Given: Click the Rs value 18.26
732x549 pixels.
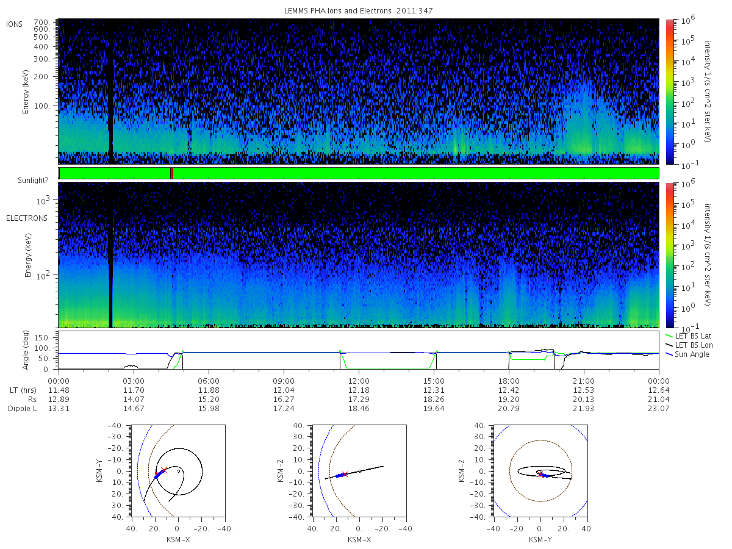Looking at the screenshot, I should 434,399.
